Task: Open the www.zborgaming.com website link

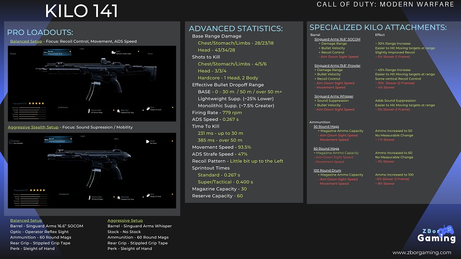Action: (422, 253)
